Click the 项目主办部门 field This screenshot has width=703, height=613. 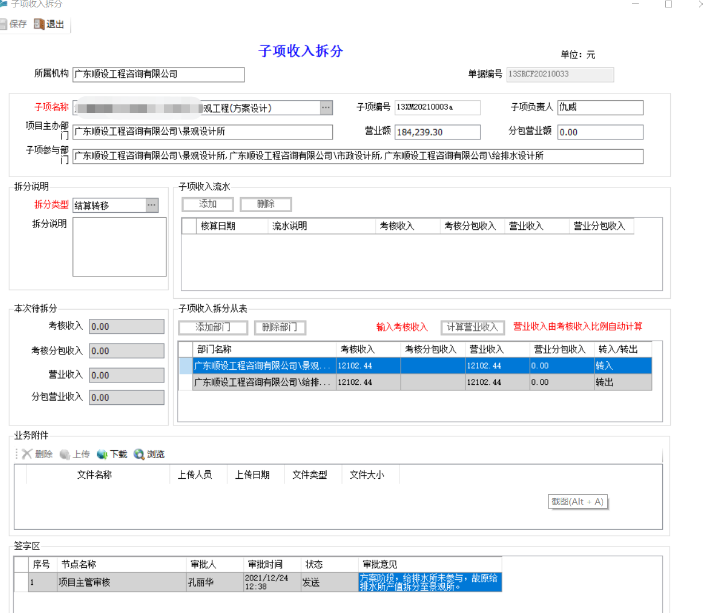coord(203,132)
